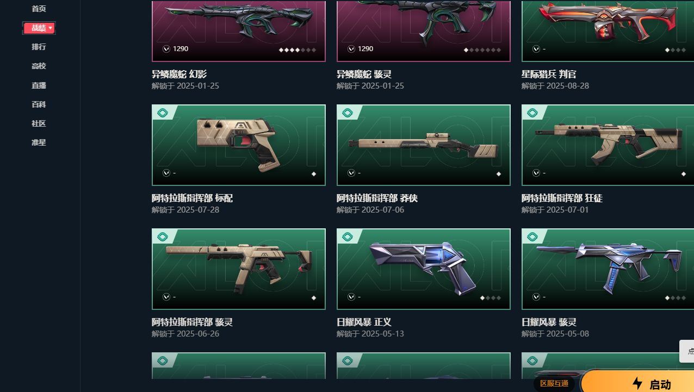This screenshot has height=392, width=694.
Task: Select 直播 in the sidebar
Action: point(39,85)
